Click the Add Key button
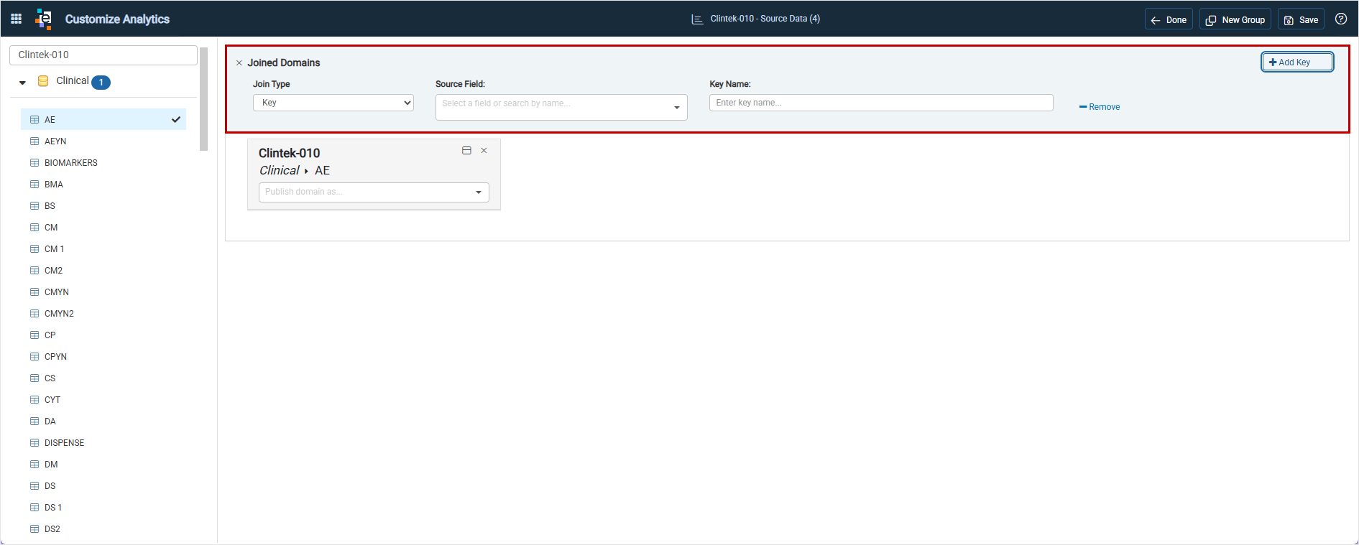1359x545 pixels. 1297,62
